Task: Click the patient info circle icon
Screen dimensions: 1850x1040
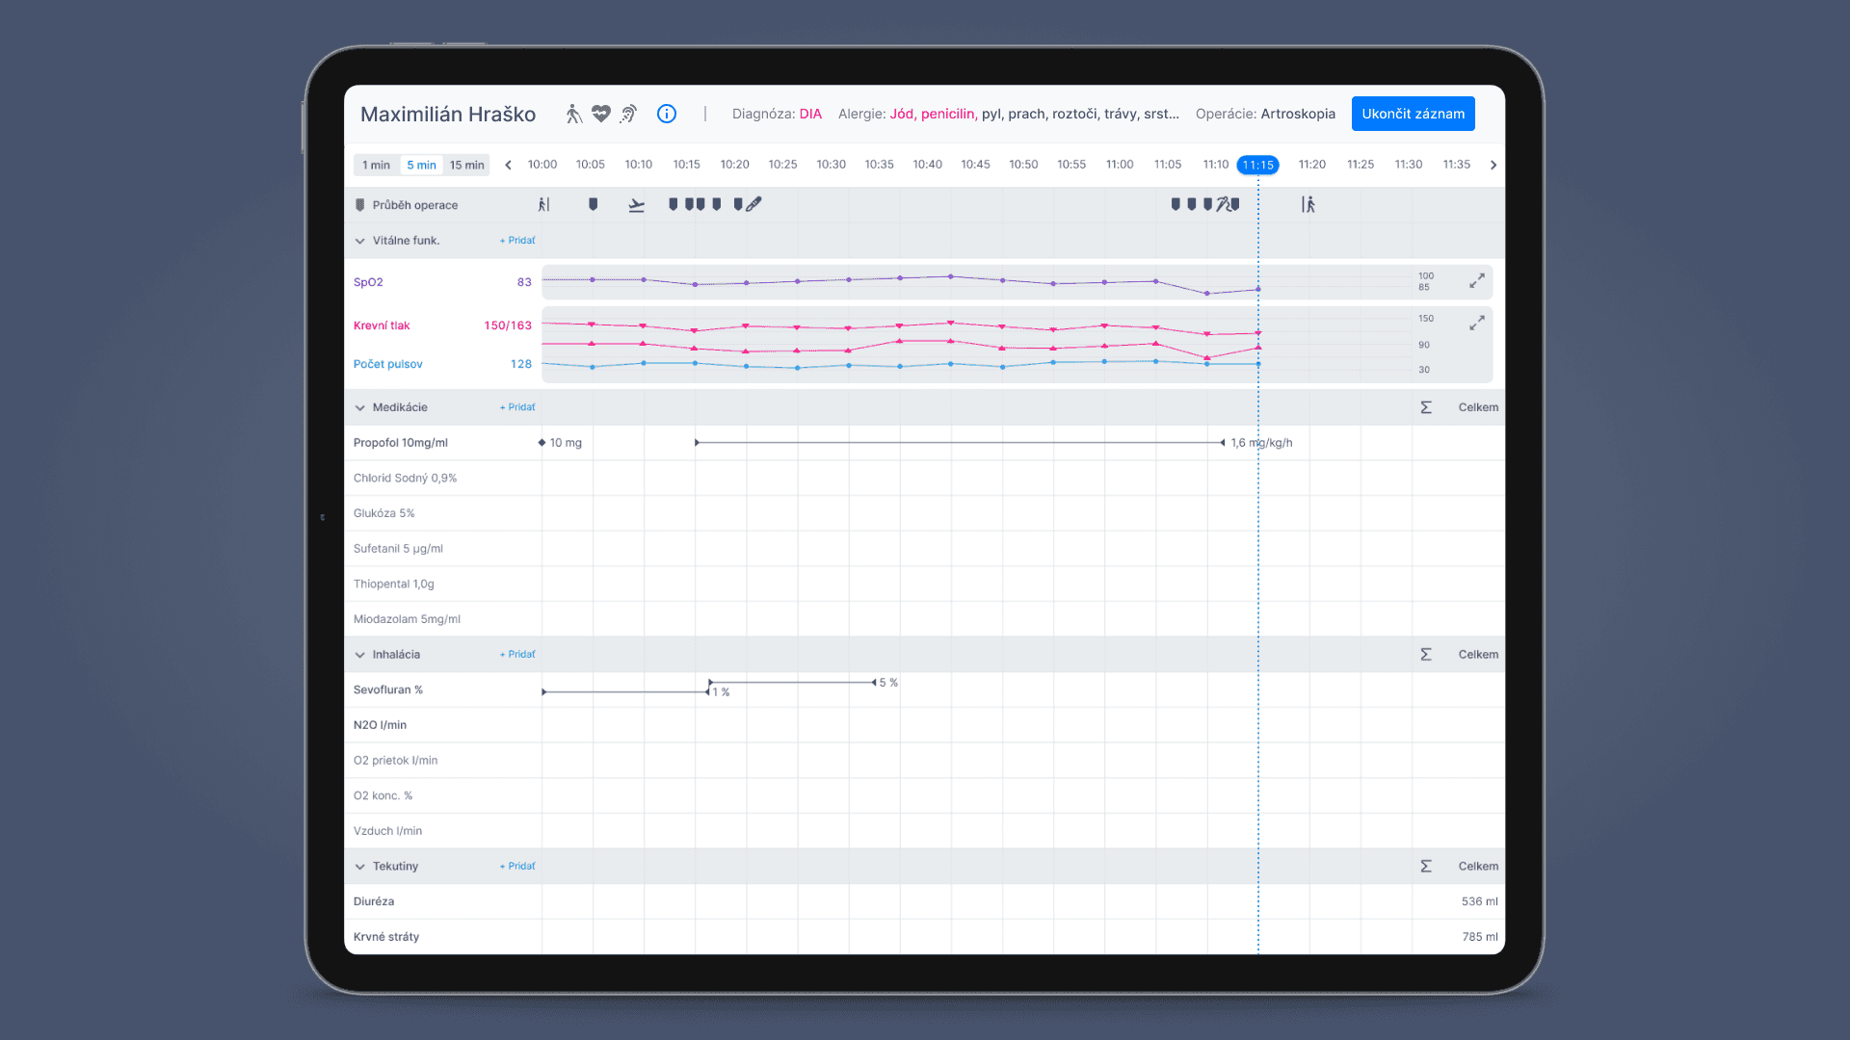Action: (666, 114)
